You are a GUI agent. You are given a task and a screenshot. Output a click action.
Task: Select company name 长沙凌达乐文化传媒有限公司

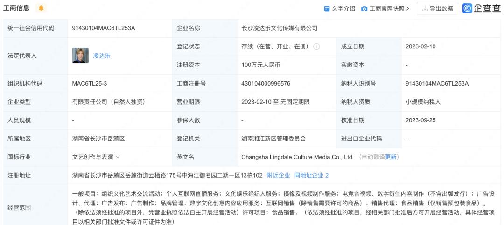(280, 28)
